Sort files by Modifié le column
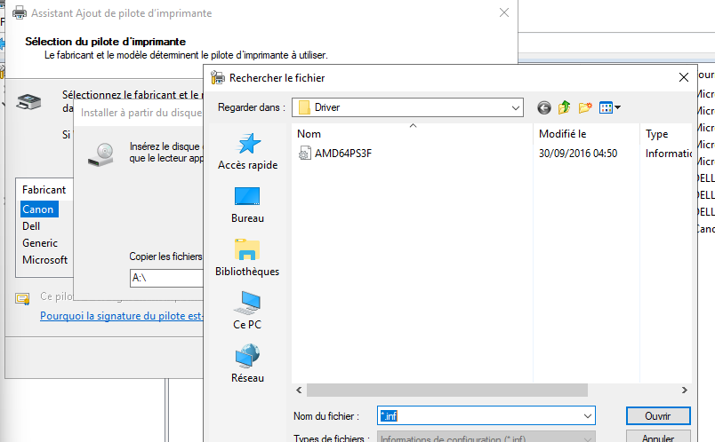The width and height of the screenshot is (715, 442). (585, 134)
